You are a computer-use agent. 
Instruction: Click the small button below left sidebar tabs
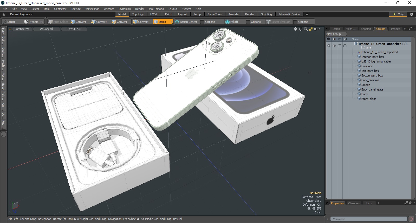(4, 134)
